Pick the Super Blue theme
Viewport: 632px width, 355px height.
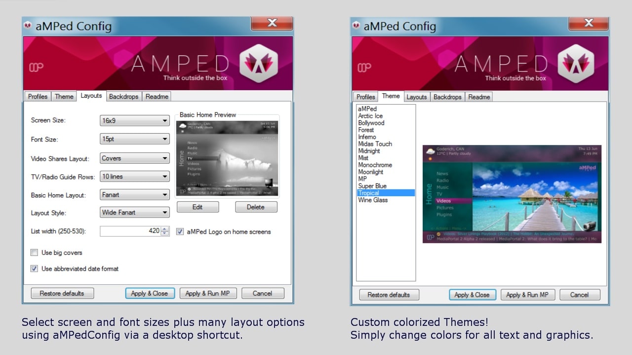coord(372,186)
